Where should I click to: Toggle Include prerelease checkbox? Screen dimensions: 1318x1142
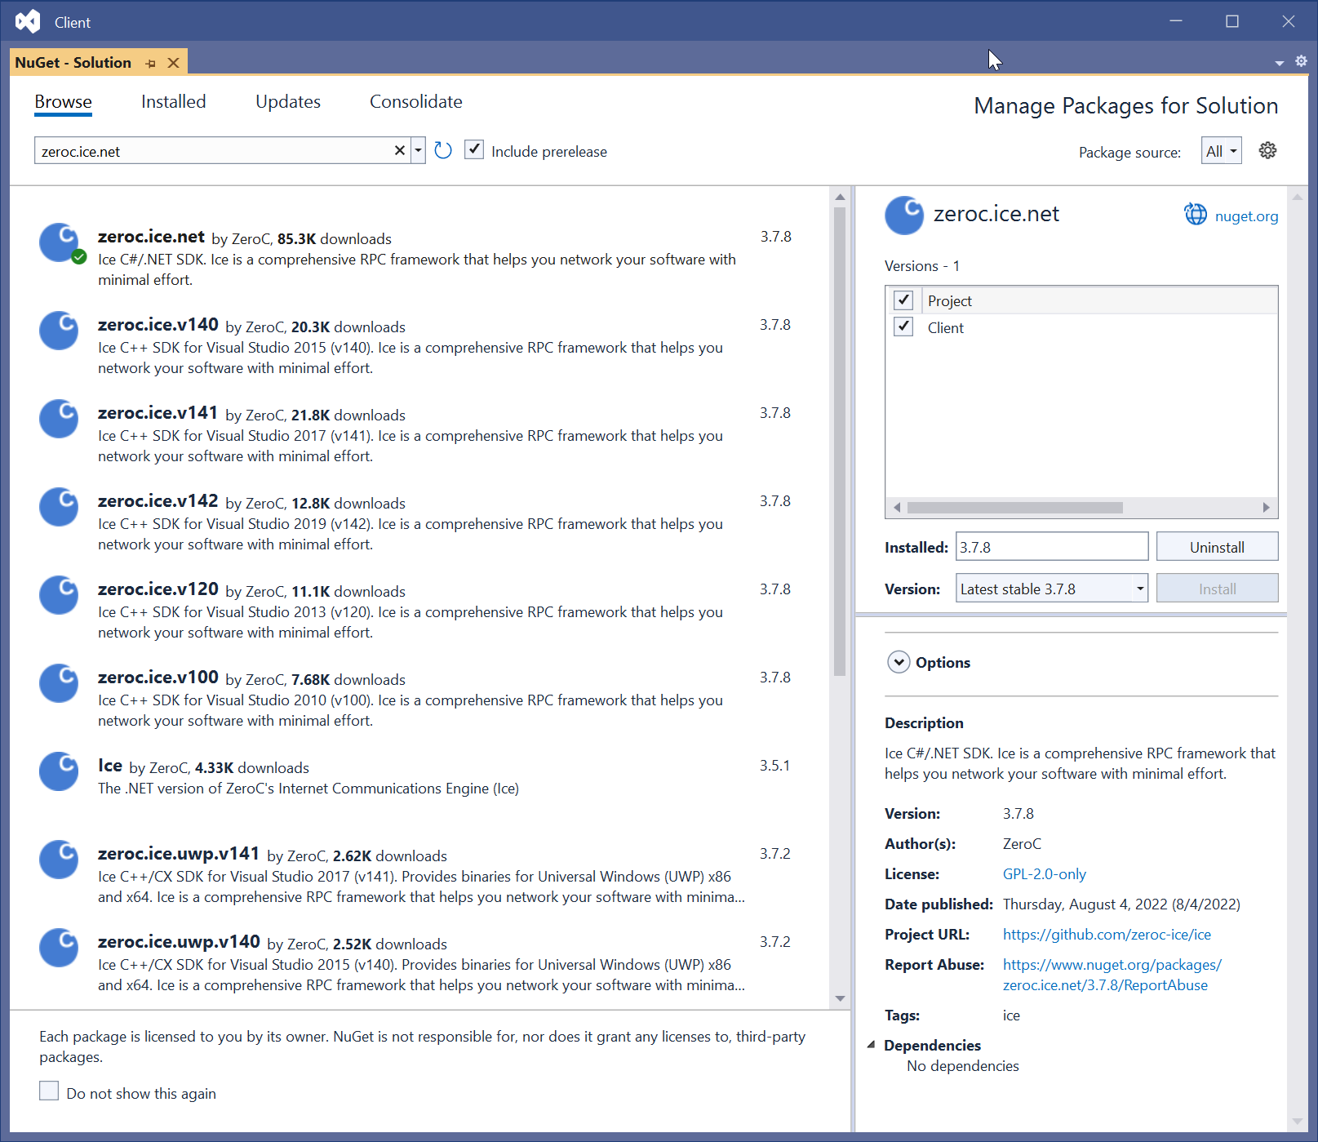click(x=474, y=150)
